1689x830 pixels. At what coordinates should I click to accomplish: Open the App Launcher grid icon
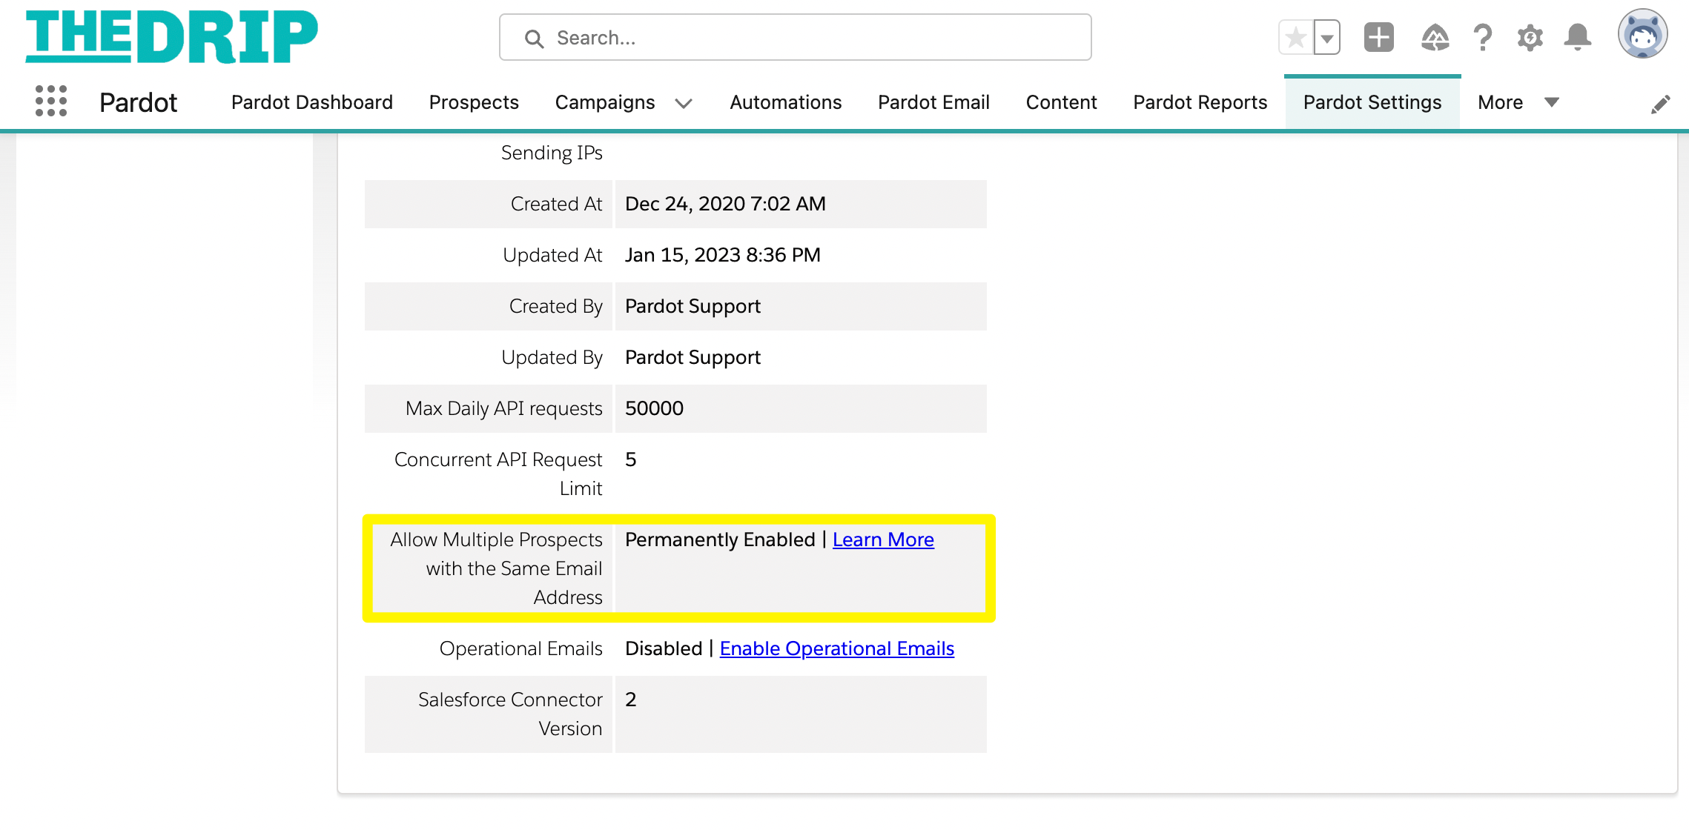coord(51,102)
